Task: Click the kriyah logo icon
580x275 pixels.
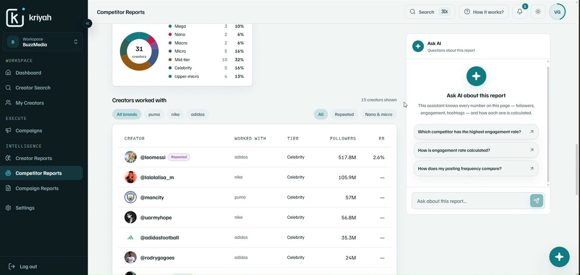Action: pos(15,17)
